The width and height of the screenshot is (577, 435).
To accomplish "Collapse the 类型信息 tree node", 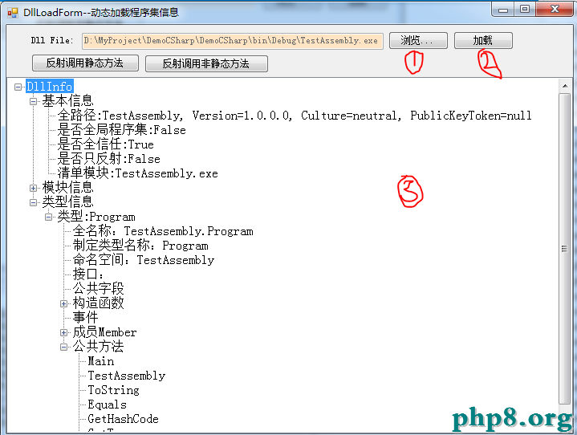I will (33, 202).
